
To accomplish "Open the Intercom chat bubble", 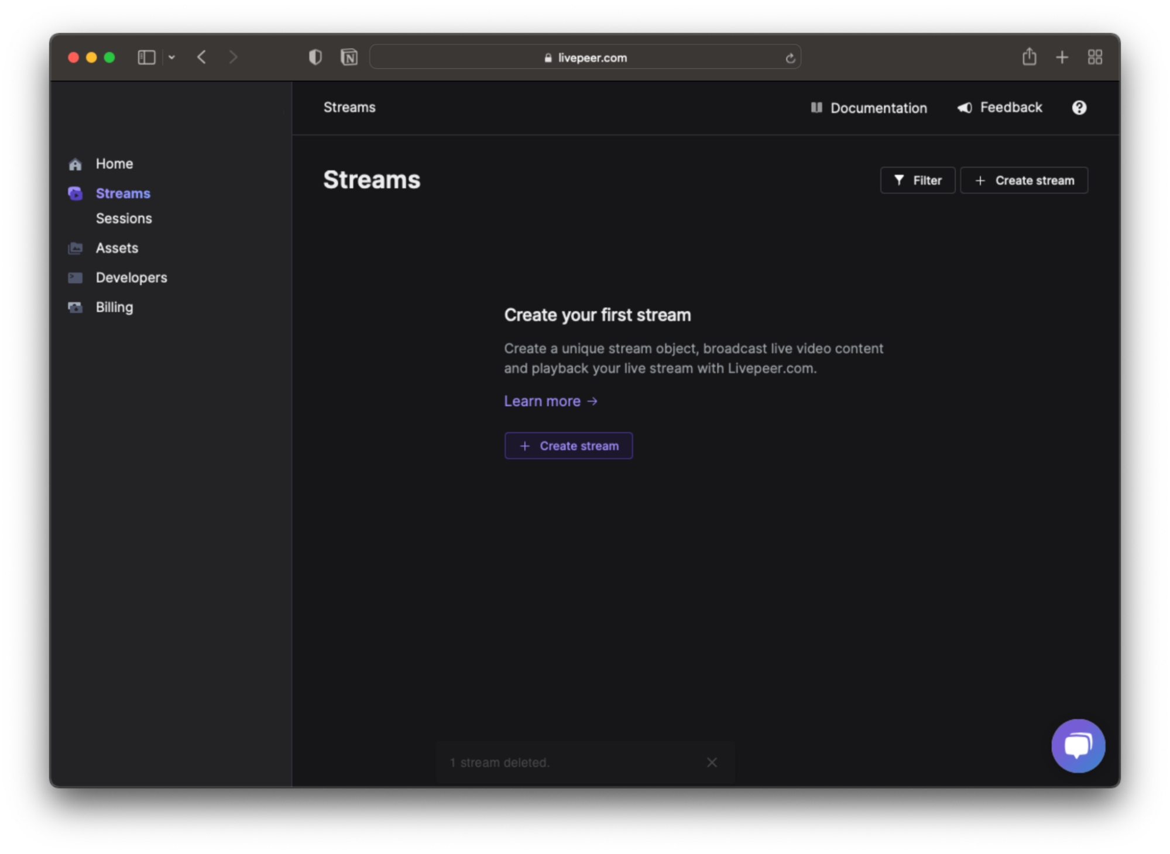I will (x=1078, y=745).
